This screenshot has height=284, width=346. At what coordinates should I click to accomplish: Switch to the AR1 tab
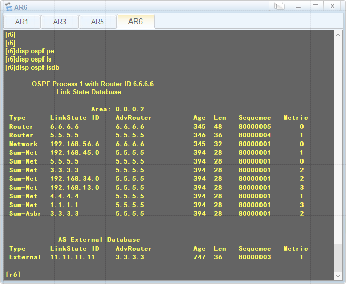tap(21, 22)
